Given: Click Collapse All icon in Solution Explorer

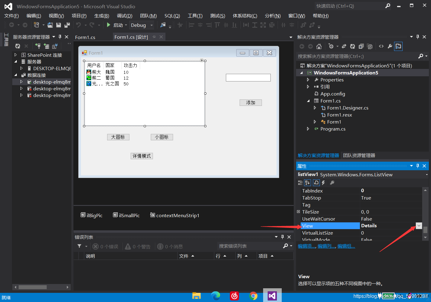Looking at the screenshot, I should 361,46.
